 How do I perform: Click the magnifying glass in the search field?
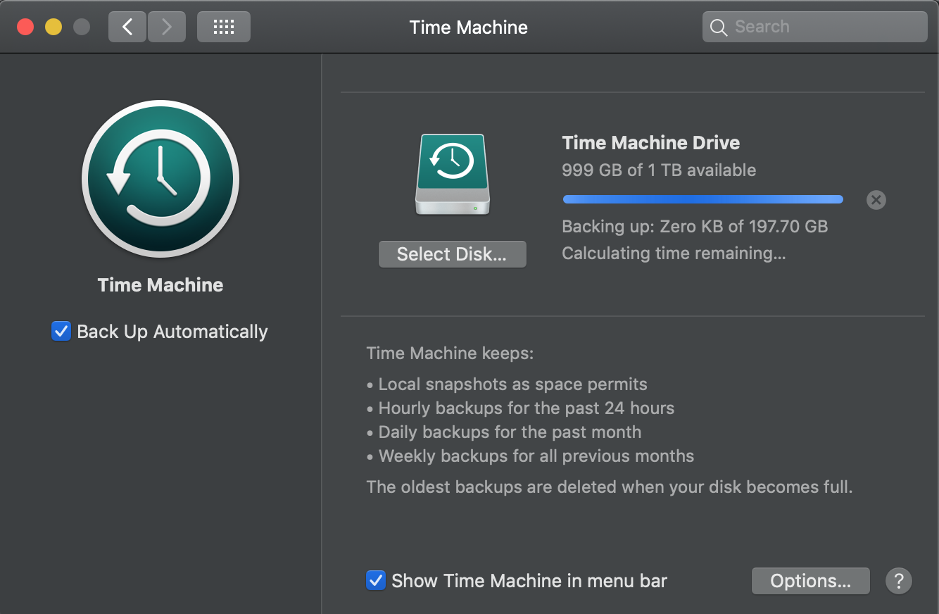pyautogui.click(x=718, y=27)
